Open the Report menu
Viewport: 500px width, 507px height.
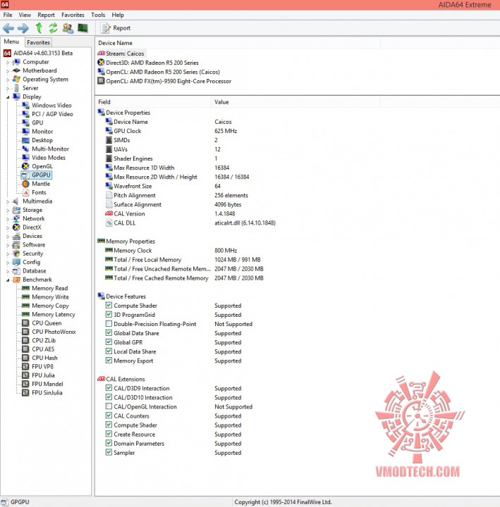point(46,15)
